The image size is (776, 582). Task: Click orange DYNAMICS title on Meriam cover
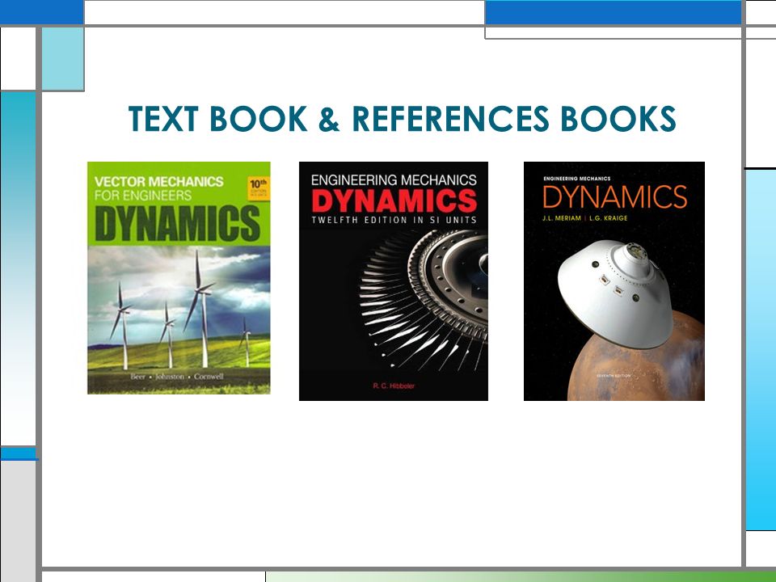614,197
